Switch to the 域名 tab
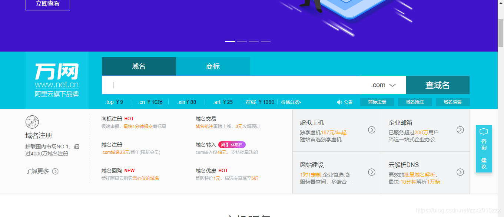 click(x=139, y=66)
